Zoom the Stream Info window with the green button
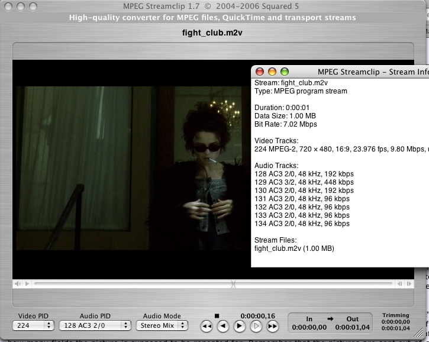The width and height of the screenshot is (429, 342). [x=285, y=72]
